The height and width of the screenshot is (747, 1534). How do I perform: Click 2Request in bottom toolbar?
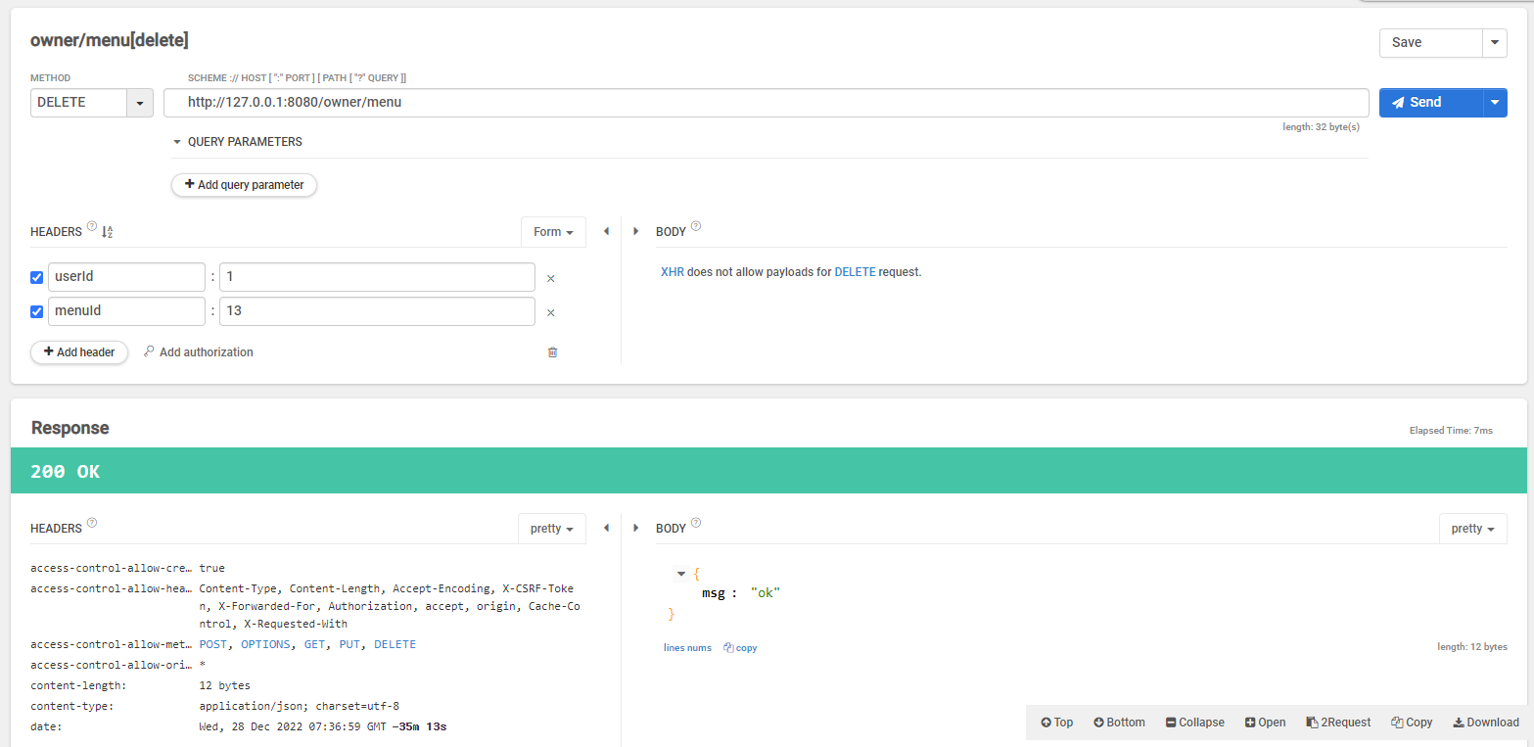[1338, 723]
